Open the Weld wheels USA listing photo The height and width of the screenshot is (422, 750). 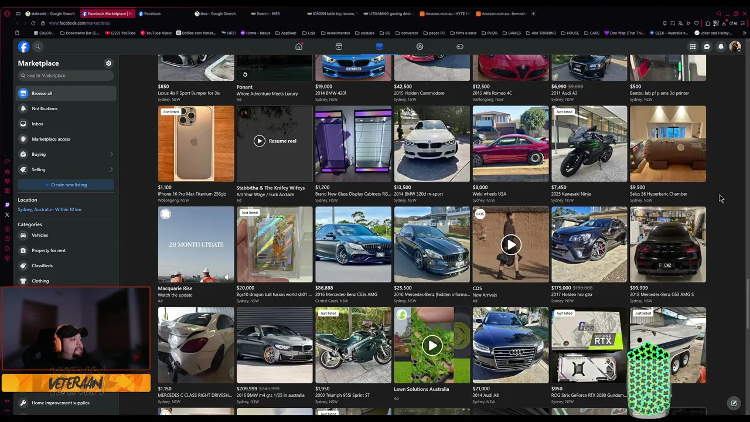pos(510,144)
